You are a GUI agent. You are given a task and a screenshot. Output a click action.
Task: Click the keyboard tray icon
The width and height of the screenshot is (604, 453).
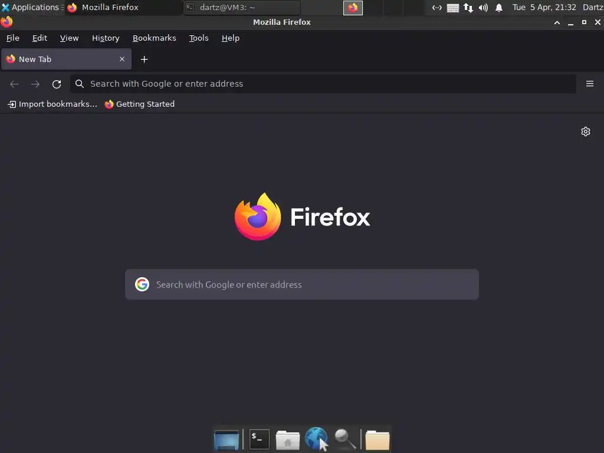coord(452,8)
